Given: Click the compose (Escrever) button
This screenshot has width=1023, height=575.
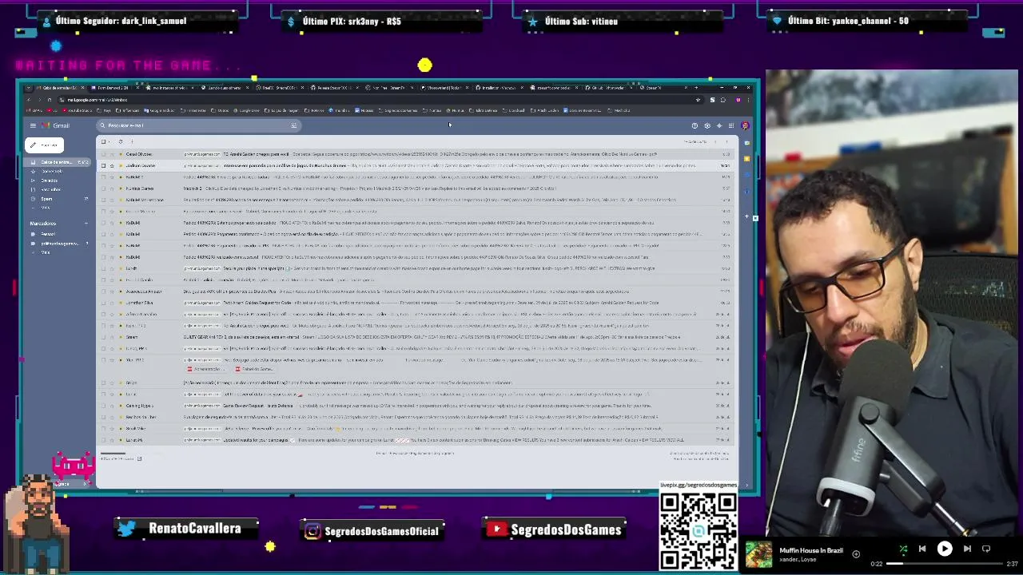Looking at the screenshot, I should point(45,145).
